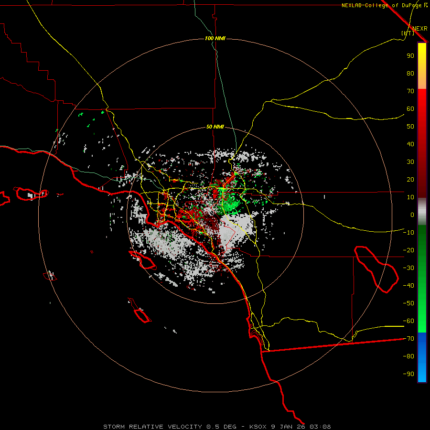Click the 50 NMI range ring label
430x430 pixels.
pyautogui.click(x=215, y=127)
